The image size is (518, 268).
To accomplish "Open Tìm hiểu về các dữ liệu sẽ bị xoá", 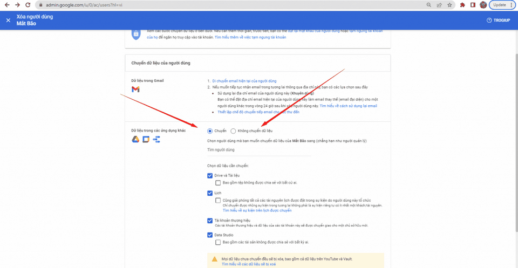I will [x=249, y=264].
